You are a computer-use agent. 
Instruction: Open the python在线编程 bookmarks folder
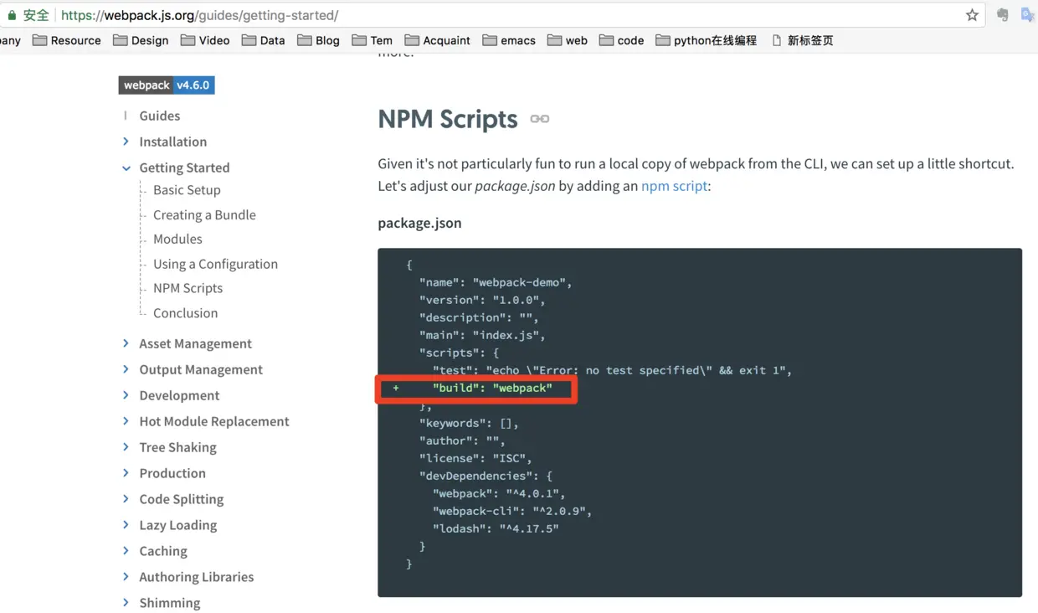[x=706, y=39]
